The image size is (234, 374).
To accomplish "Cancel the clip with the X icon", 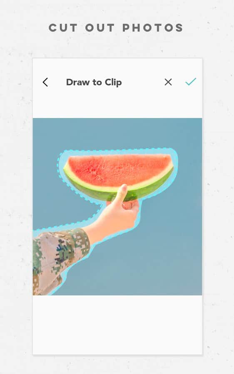I will [168, 82].
